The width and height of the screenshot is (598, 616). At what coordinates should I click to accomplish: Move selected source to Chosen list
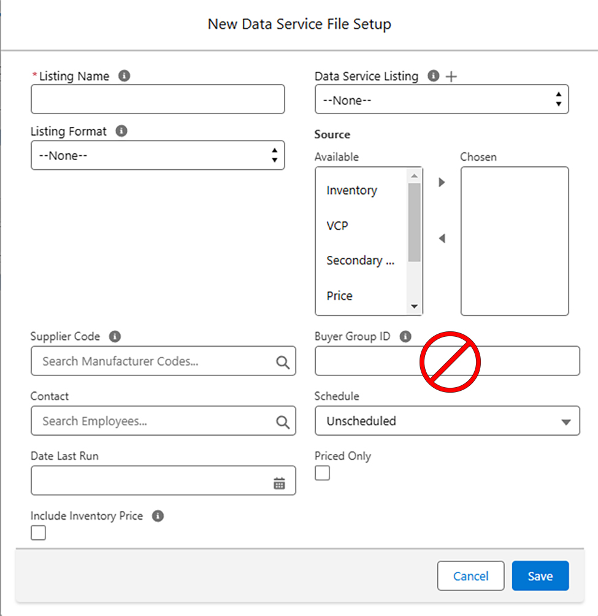point(442,182)
